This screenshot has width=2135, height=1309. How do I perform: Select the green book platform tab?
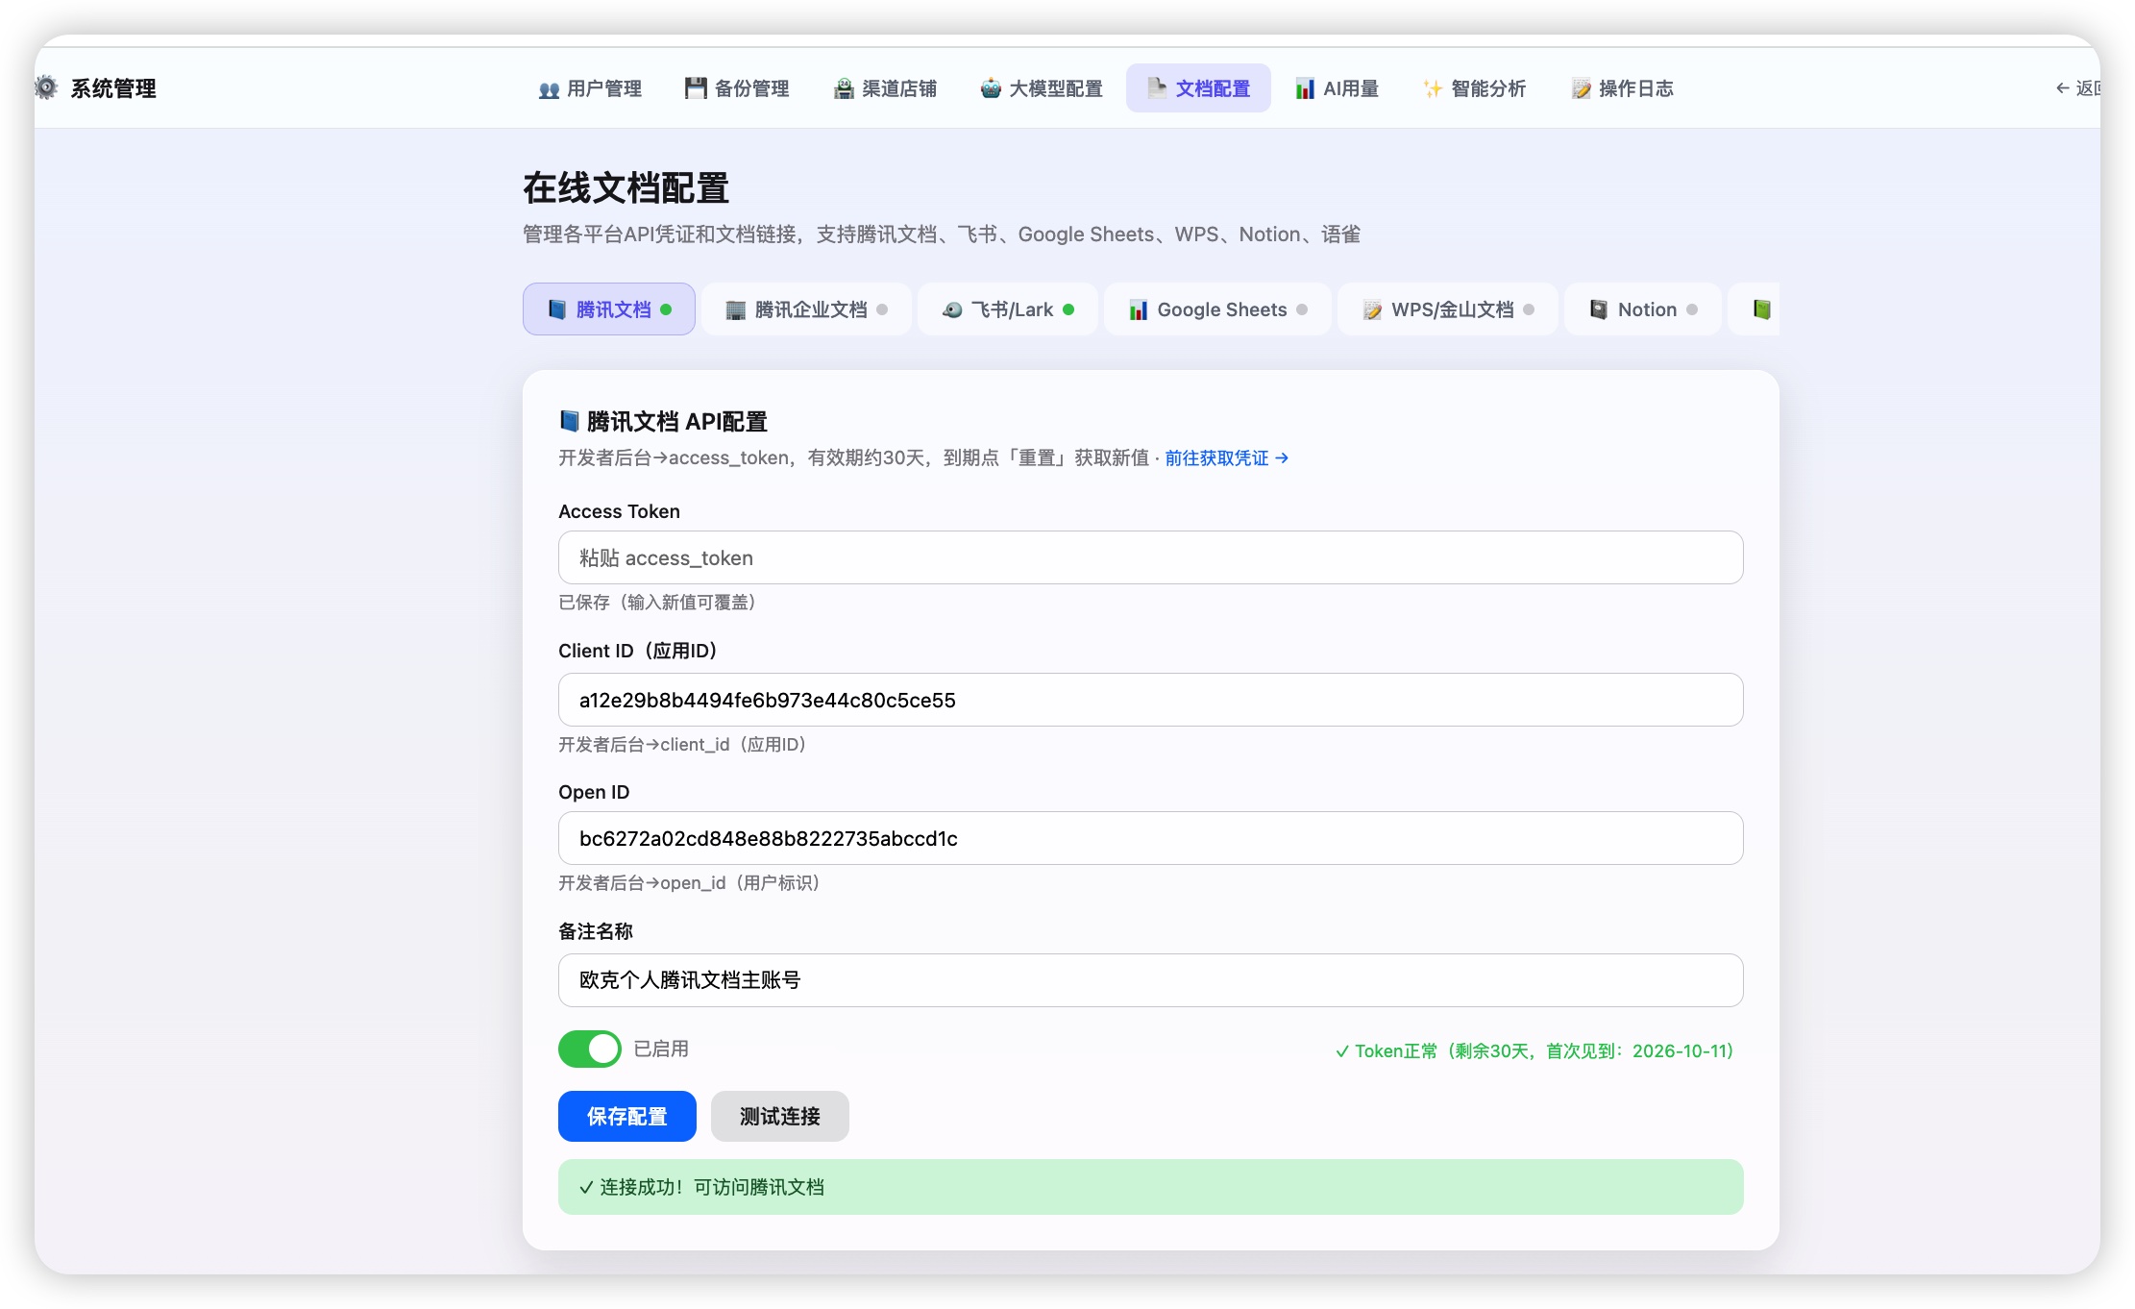pyautogui.click(x=1761, y=309)
